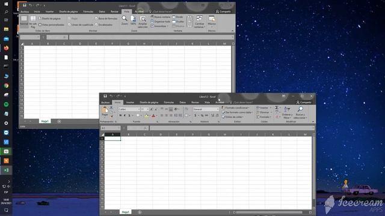Add new sheet in front Excel window

tap(140, 212)
